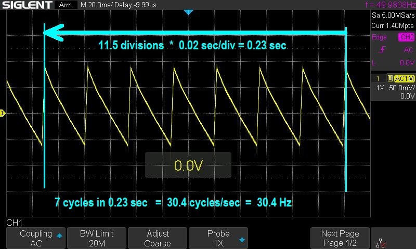Click the M 20.0ms timebase readout
The image size is (416, 249).
[x=96, y=5]
